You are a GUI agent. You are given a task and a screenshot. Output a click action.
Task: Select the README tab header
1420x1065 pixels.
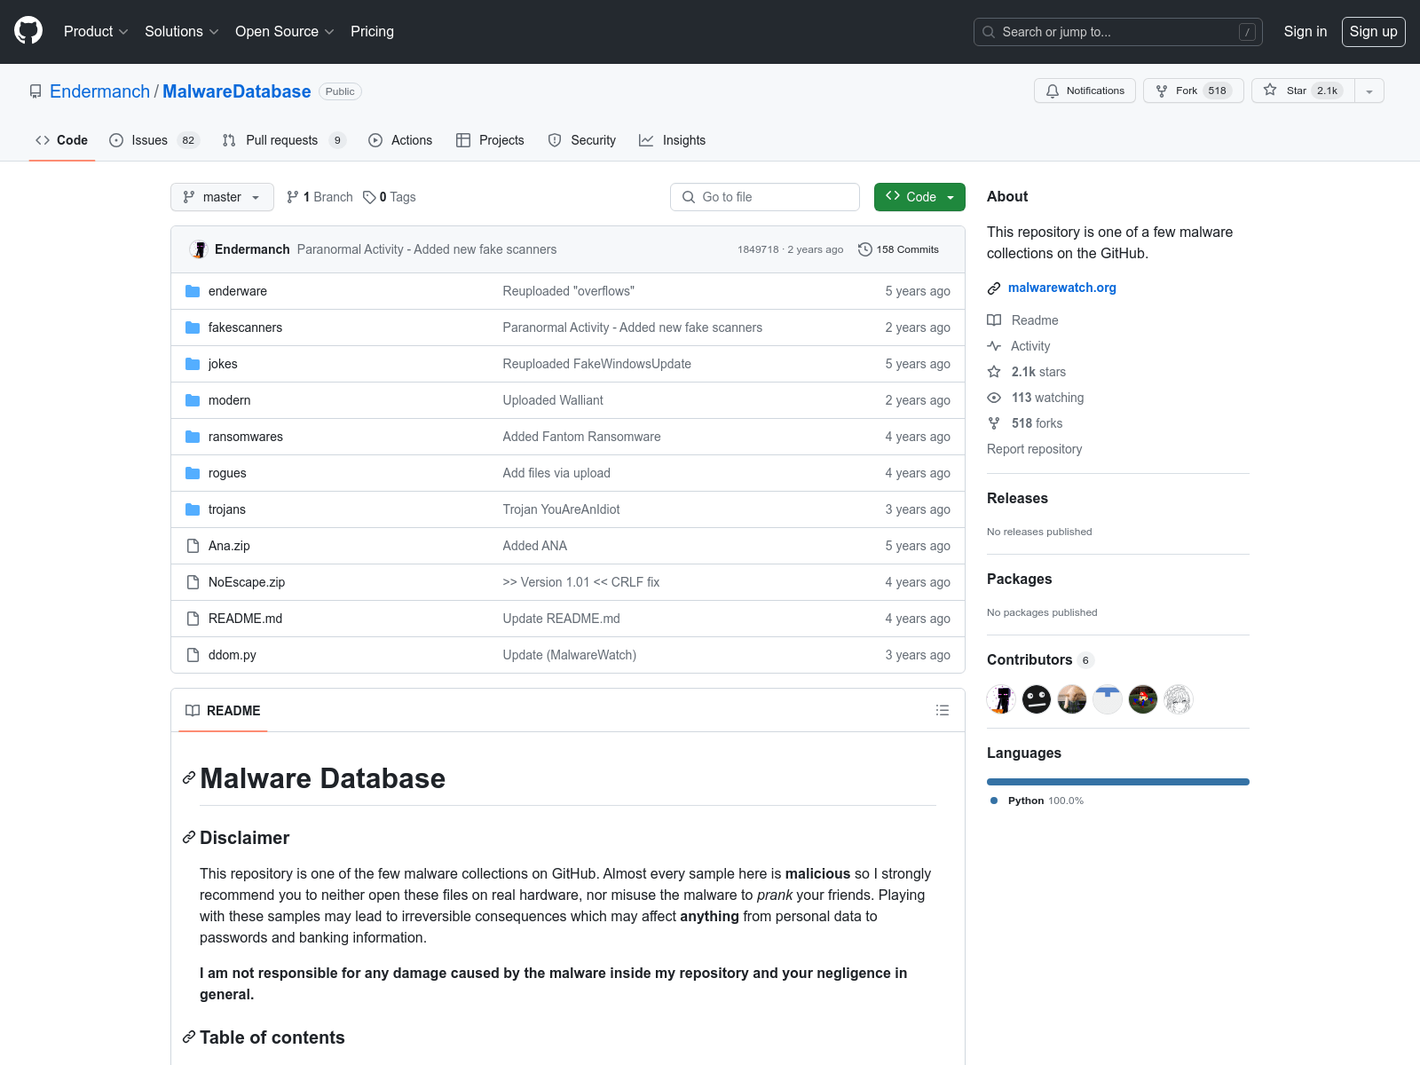(x=223, y=710)
